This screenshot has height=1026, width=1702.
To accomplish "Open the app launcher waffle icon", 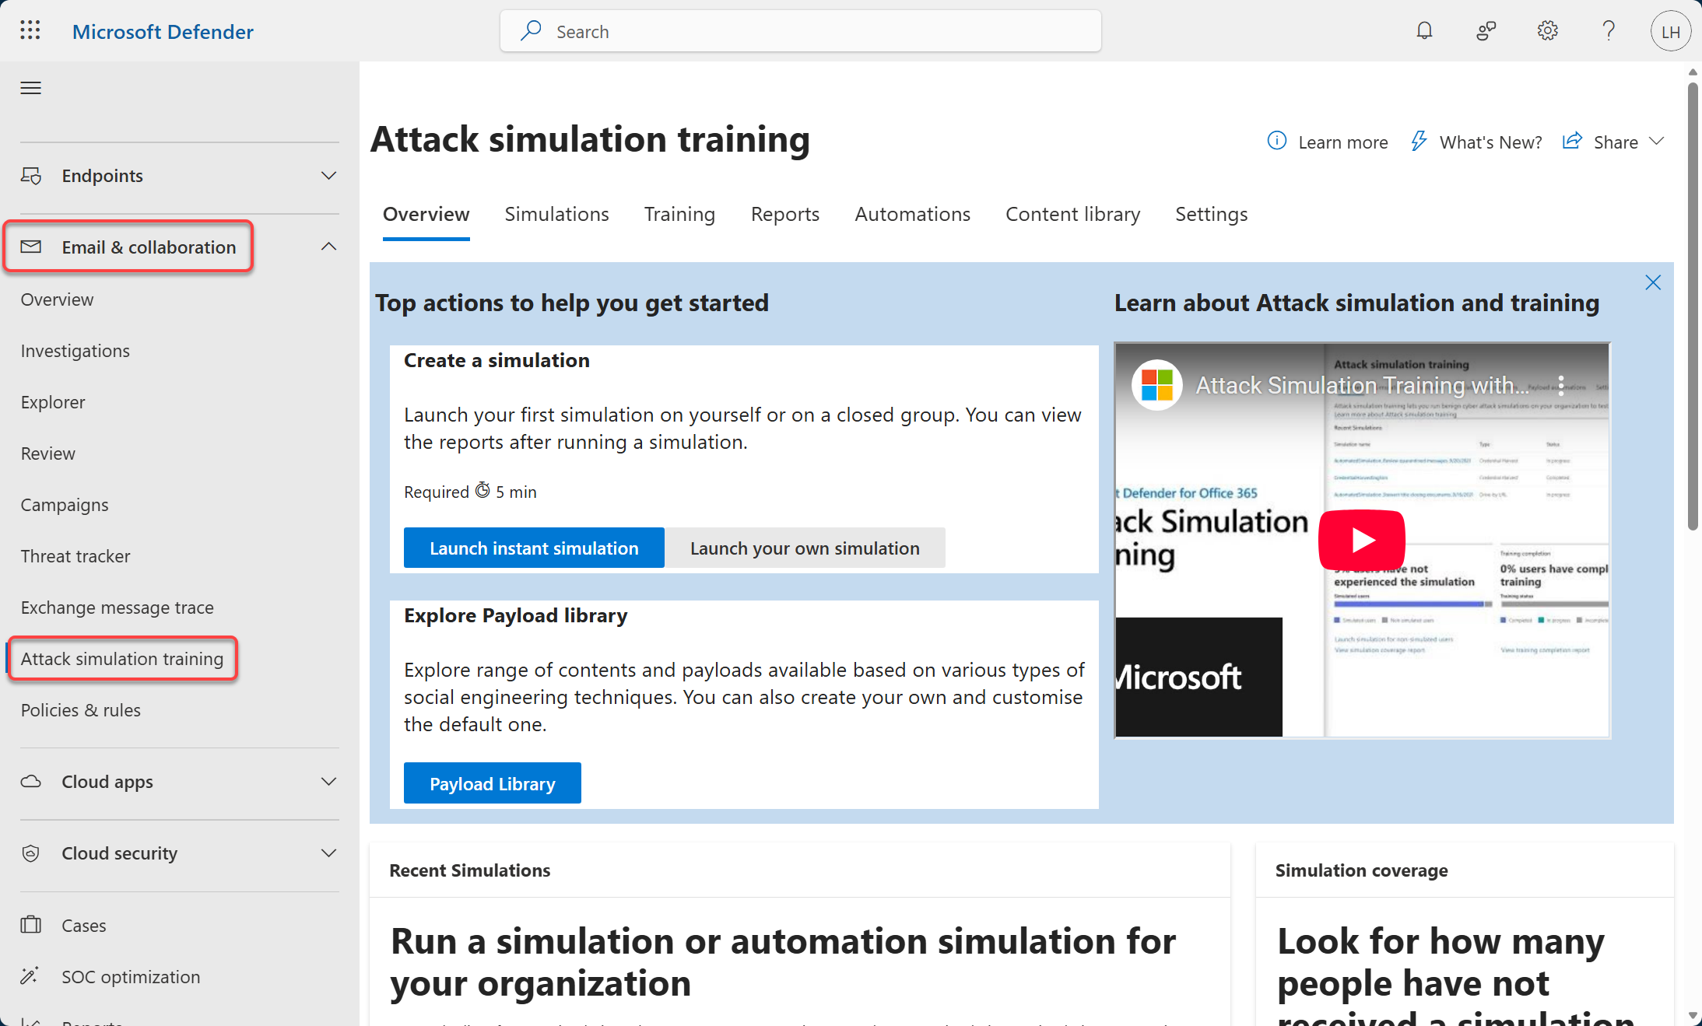I will point(30,31).
